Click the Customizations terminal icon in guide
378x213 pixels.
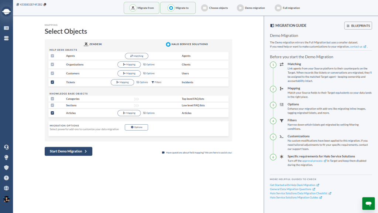(x=282, y=137)
